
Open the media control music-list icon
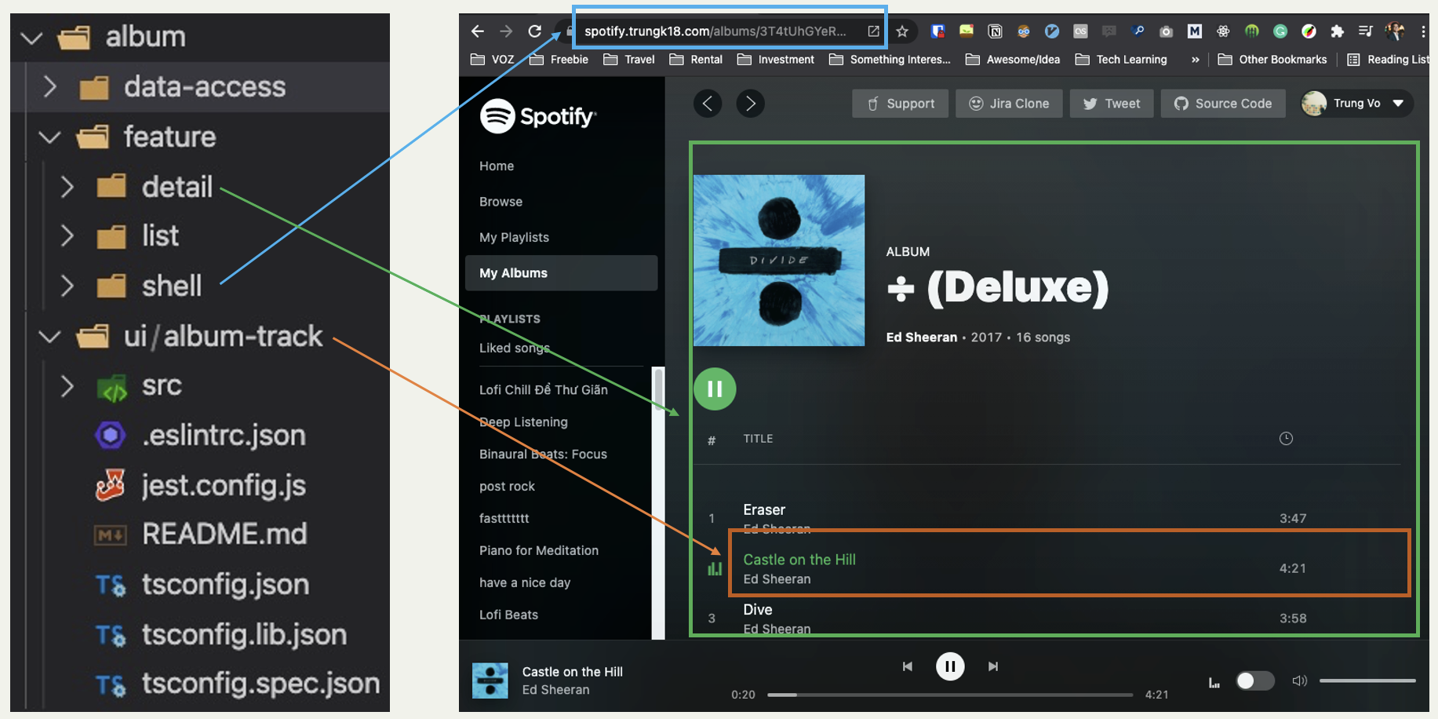[x=1366, y=31]
